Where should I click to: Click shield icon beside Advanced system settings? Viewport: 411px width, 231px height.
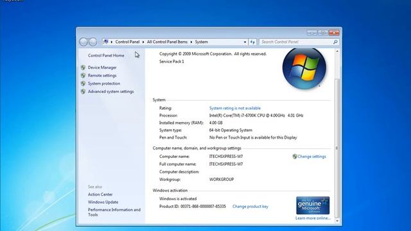click(83, 91)
